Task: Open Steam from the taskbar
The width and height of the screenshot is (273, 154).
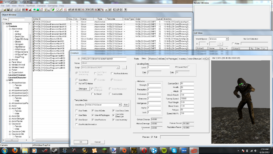Action: (x=55, y=150)
